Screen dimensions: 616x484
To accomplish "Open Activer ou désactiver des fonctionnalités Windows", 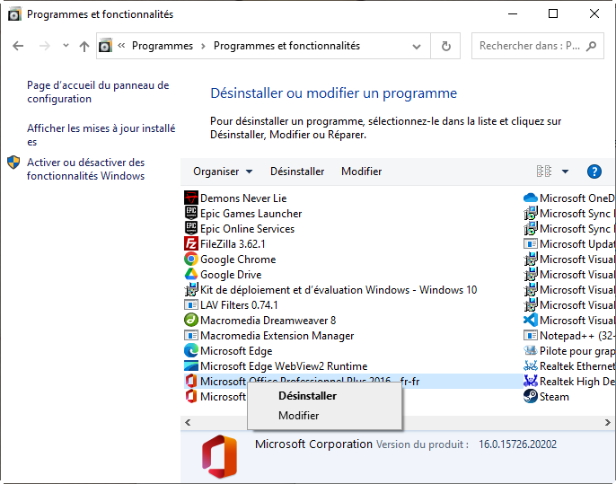I will pos(85,169).
